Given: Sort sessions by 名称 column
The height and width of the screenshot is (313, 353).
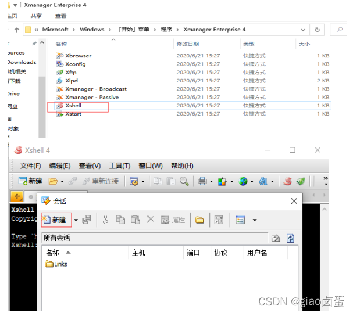Looking at the screenshot, I should pyautogui.click(x=85, y=253).
